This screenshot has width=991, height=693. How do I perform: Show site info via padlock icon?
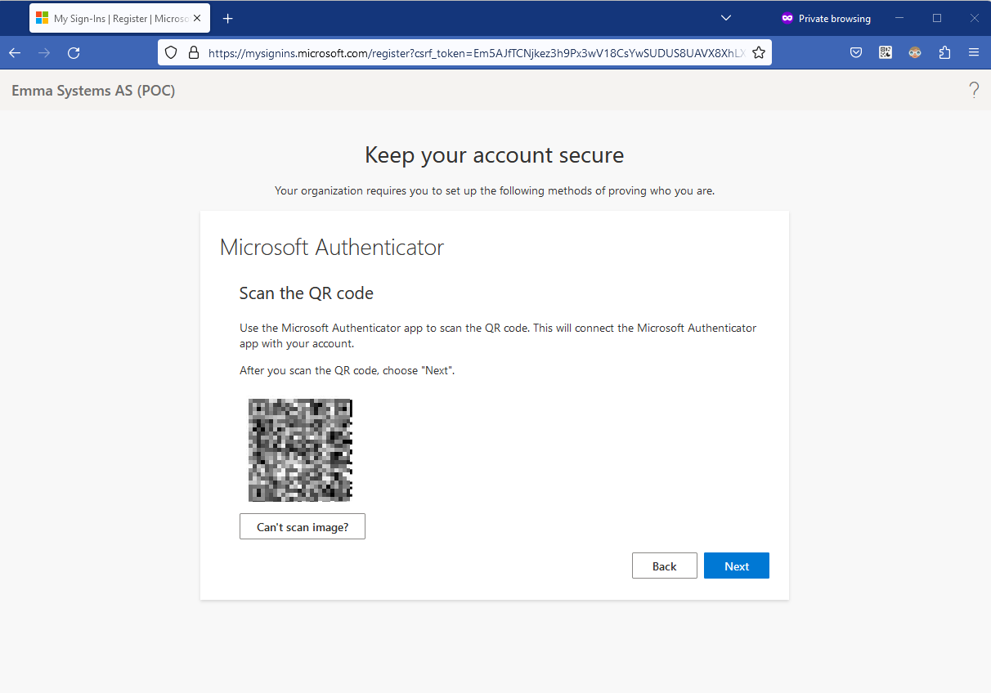(x=193, y=52)
